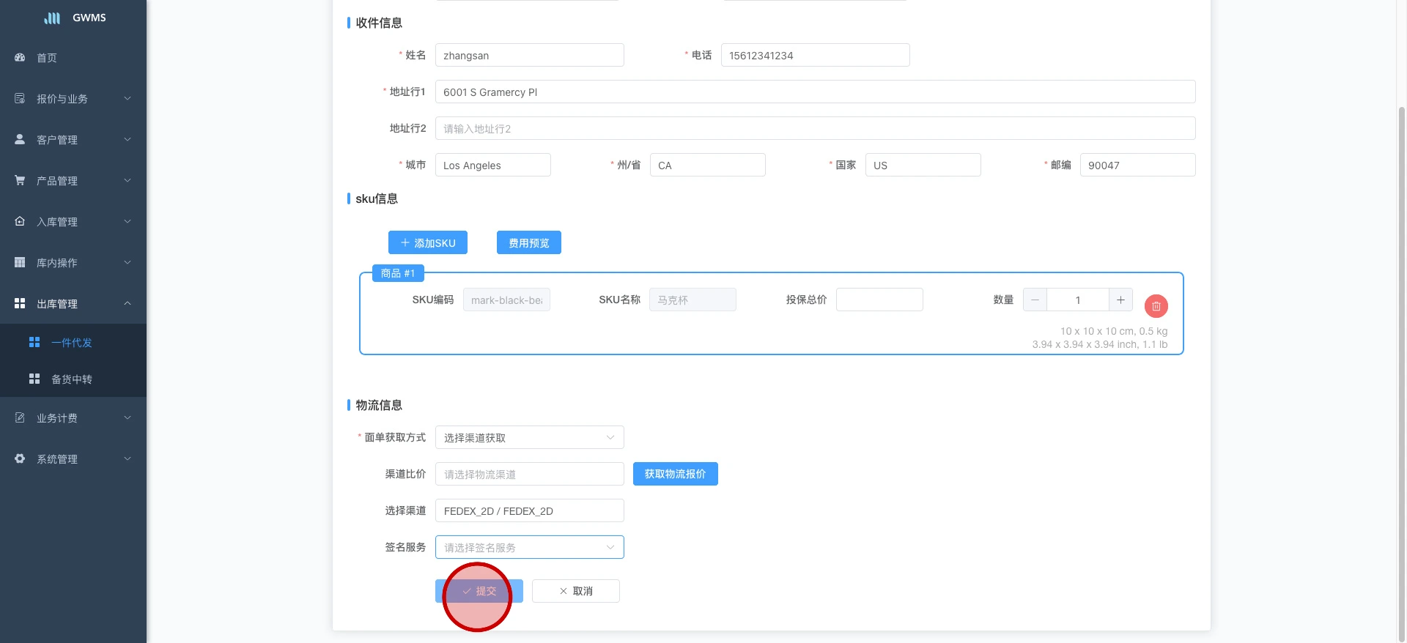Select 备货中转 submenu item
1407x643 pixels.
pos(72,379)
